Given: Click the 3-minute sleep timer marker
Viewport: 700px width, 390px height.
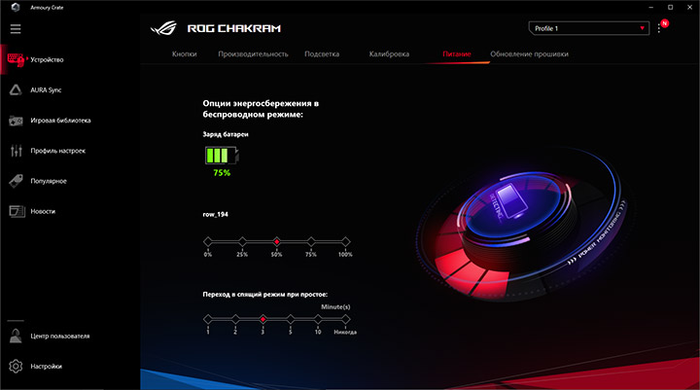Looking at the screenshot, I should (x=262, y=319).
